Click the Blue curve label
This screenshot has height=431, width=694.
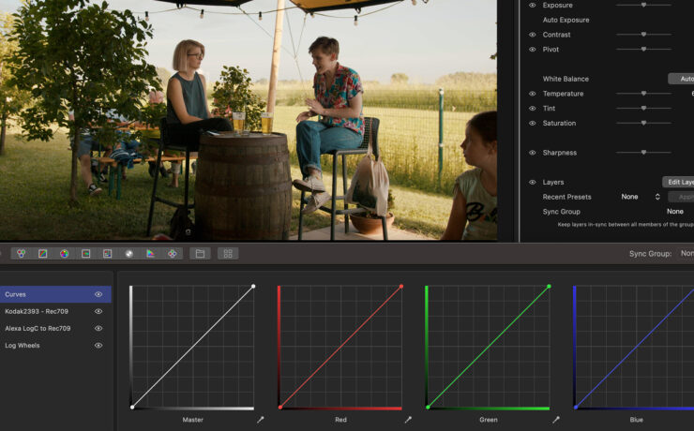click(x=637, y=420)
